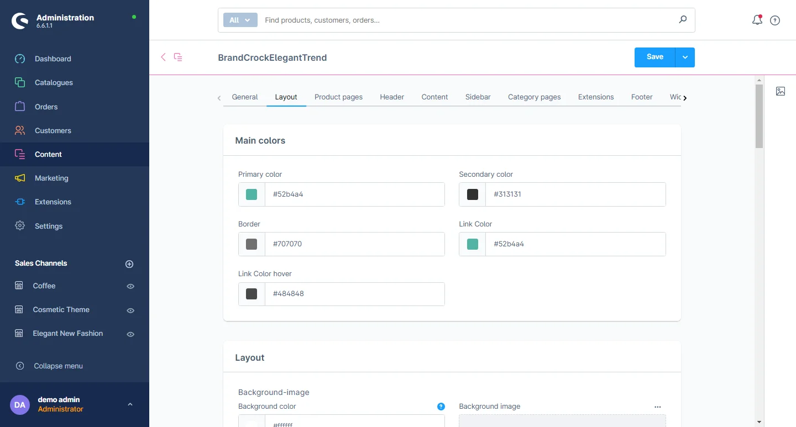Open the notifications bell icon

coord(757,20)
